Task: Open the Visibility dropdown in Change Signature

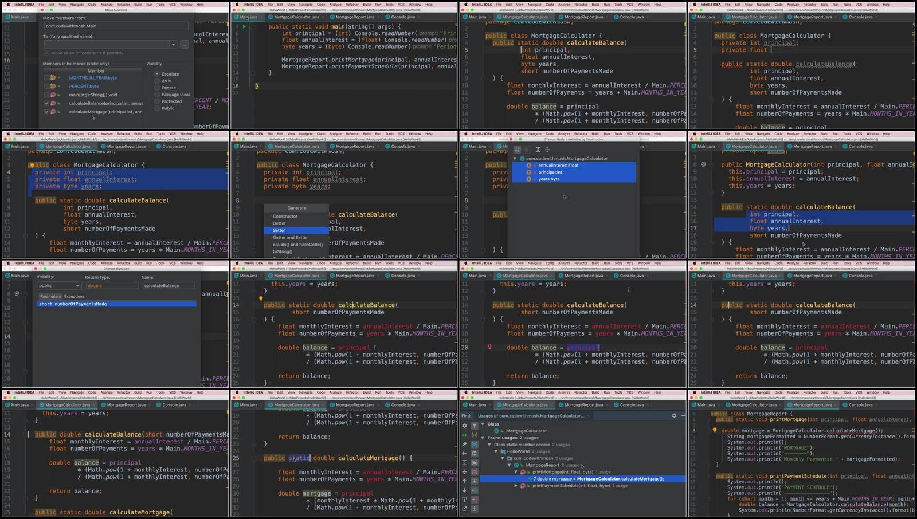Action: coord(59,286)
